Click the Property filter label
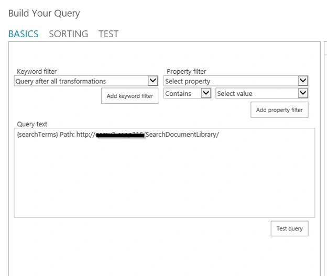Image resolution: width=327 pixels, height=276 pixels. click(x=186, y=72)
